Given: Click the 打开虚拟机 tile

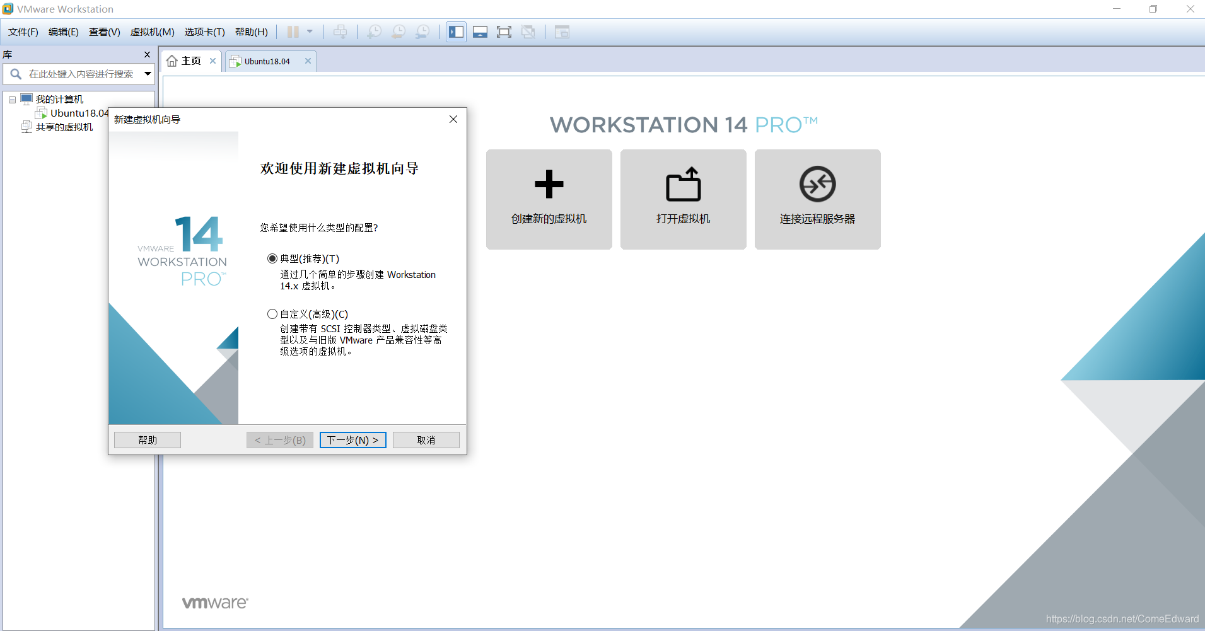Looking at the screenshot, I should [x=684, y=199].
